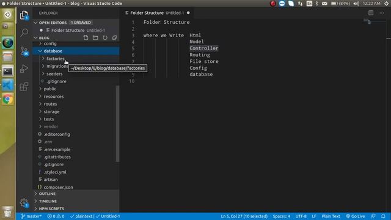Click LF end of line selector
The image size is (391, 220).
coord(314,216)
